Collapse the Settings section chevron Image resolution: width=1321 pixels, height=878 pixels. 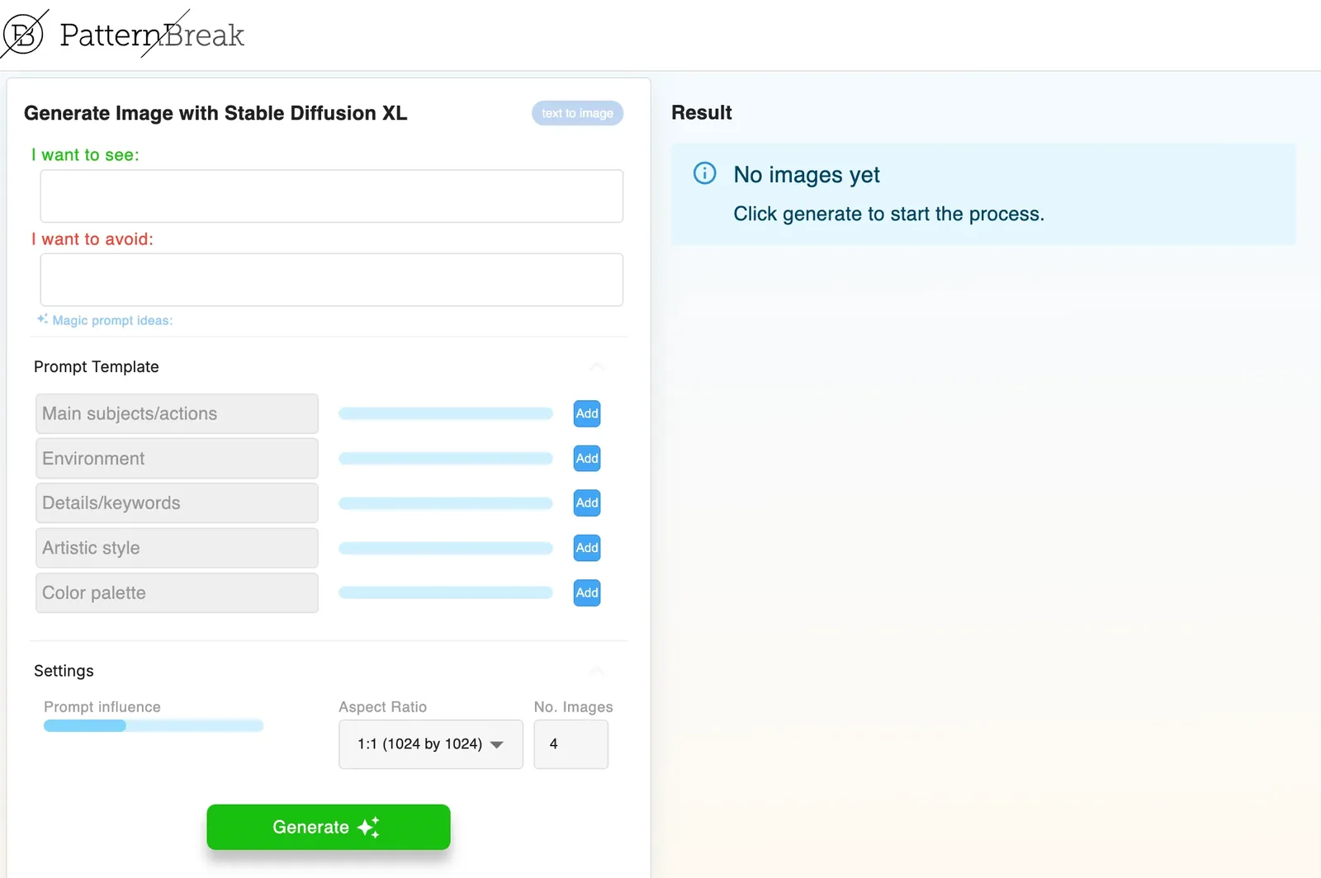tap(596, 671)
